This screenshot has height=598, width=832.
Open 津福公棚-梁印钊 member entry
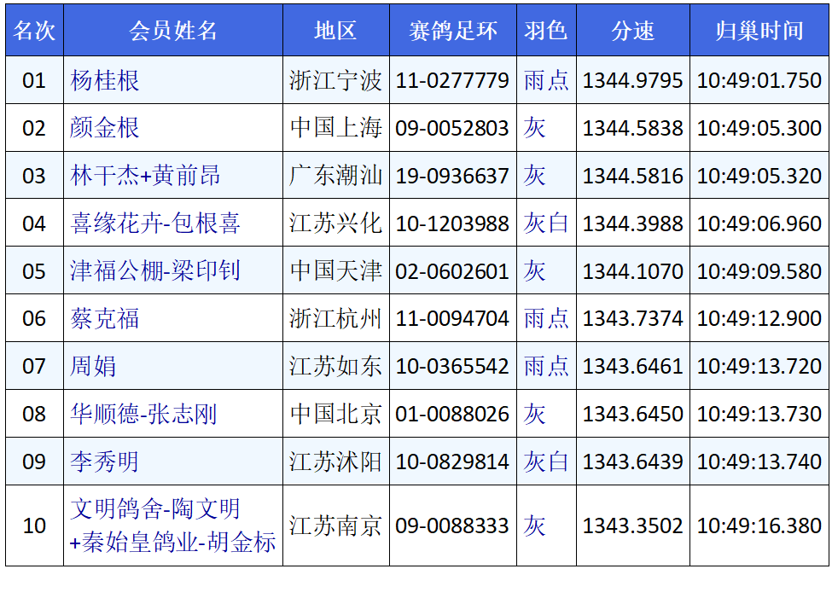155,271
